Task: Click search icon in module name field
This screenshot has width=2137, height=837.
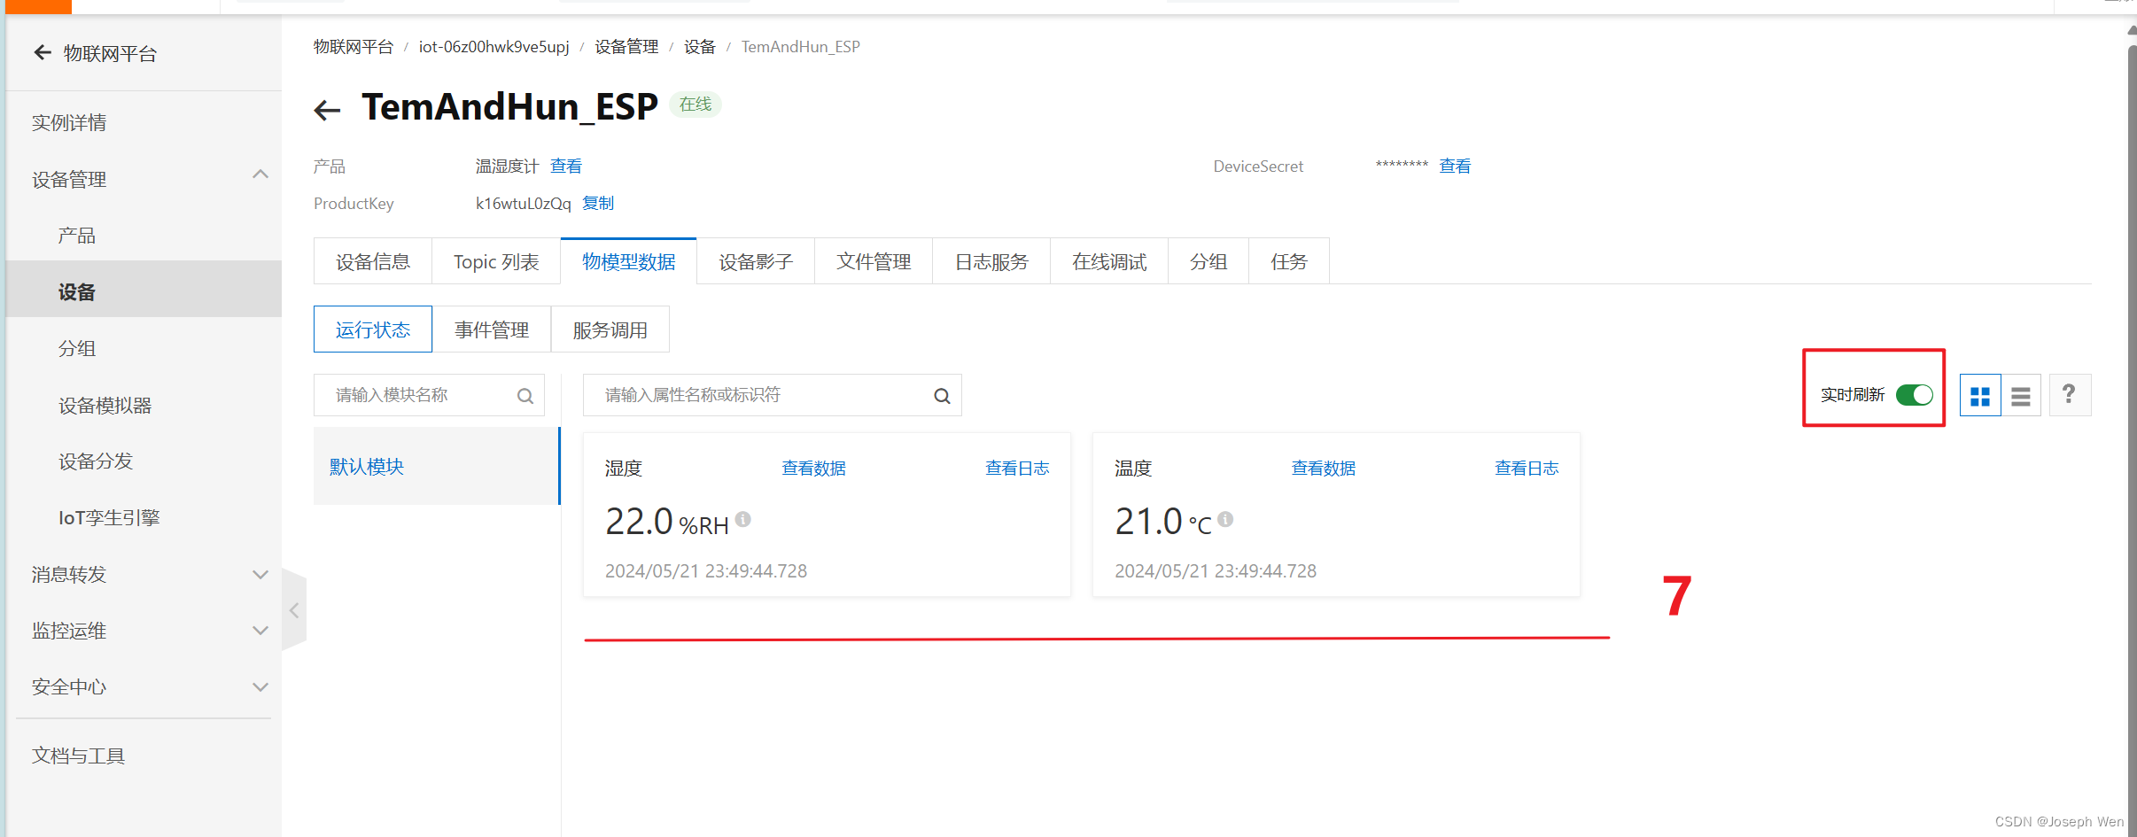Action: pyautogui.click(x=525, y=396)
